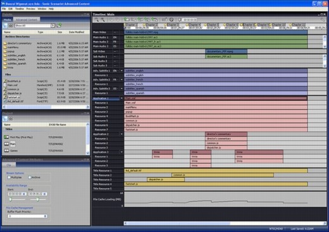Adjust the End availability range slider
This screenshot has height=232, width=329.
[x=38, y=199]
